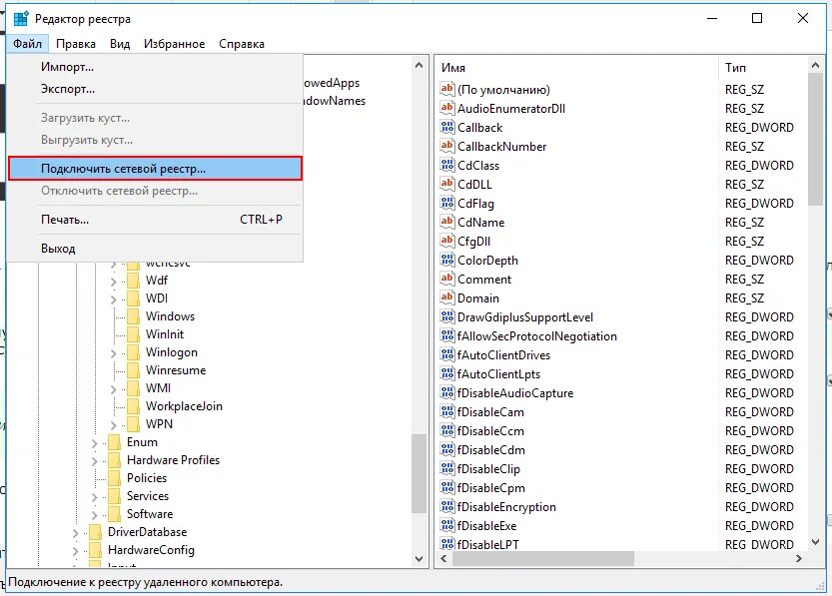The width and height of the screenshot is (832, 596).
Task: Click the CdDLL string icon
Action: pyautogui.click(x=447, y=184)
